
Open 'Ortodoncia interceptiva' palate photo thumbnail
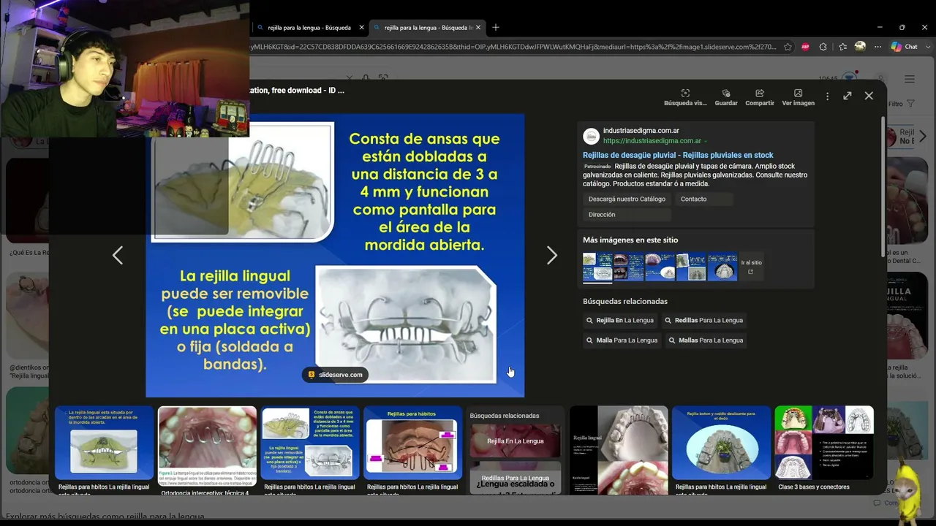[x=207, y=446]
